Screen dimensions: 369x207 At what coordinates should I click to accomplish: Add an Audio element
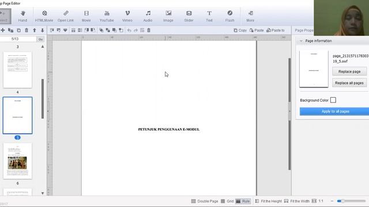148,16
